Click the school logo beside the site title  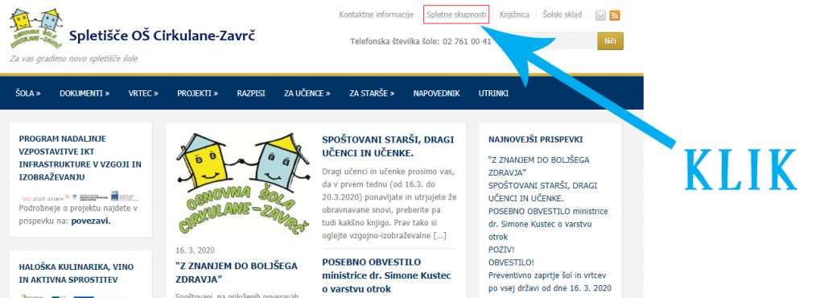pyautogui.click(x=35, y=30)
